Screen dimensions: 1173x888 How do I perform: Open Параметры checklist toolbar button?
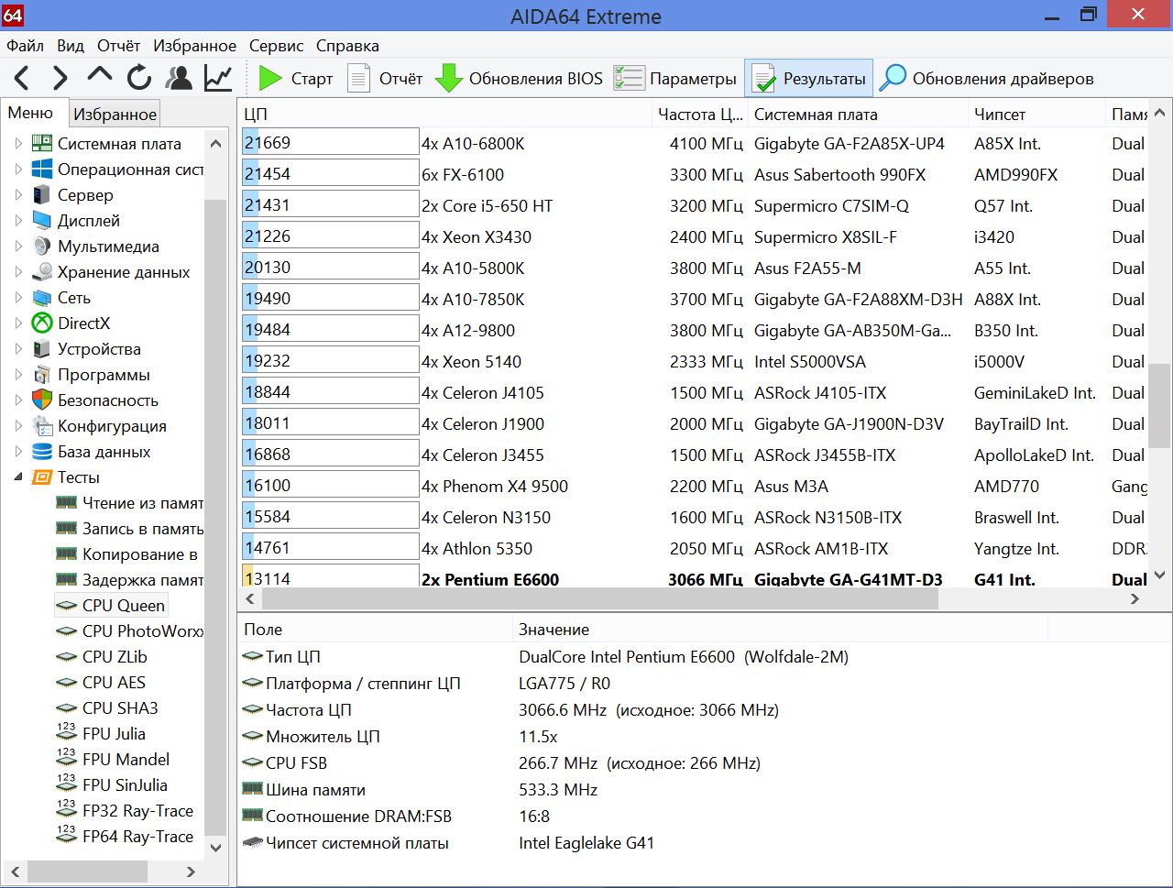click(x=674, y=79)
